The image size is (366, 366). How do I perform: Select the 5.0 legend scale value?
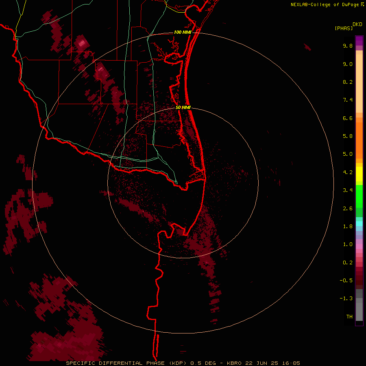click(348, 154)
